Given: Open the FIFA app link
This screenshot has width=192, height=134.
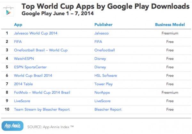Looking at the screenshot, I should 18,42.
